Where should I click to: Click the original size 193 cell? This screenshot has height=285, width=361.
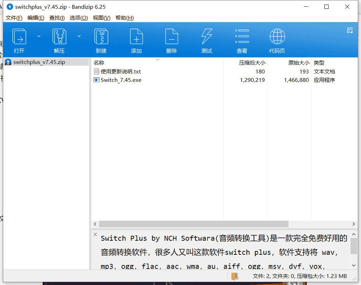click(304, 72)
